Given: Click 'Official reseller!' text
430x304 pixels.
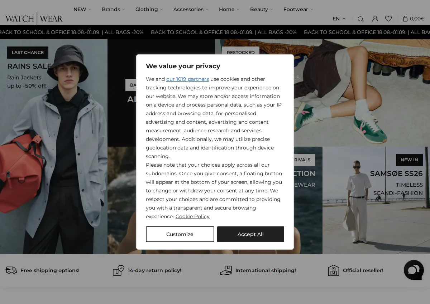Looking at the screenshot, I should (x=363, y=270).
